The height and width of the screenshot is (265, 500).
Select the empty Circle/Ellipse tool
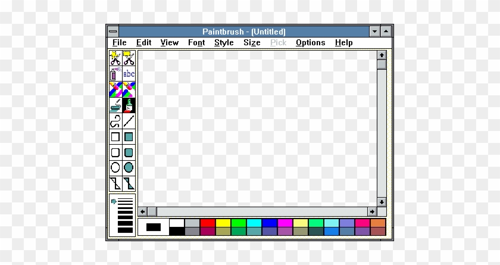coord(115,168)
